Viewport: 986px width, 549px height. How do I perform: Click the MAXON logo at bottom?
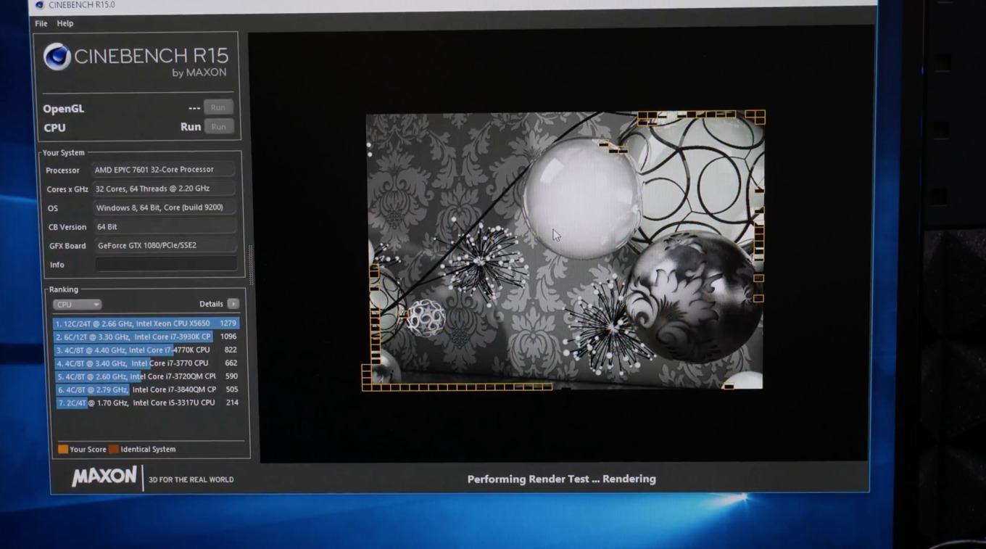coord(104,476)
